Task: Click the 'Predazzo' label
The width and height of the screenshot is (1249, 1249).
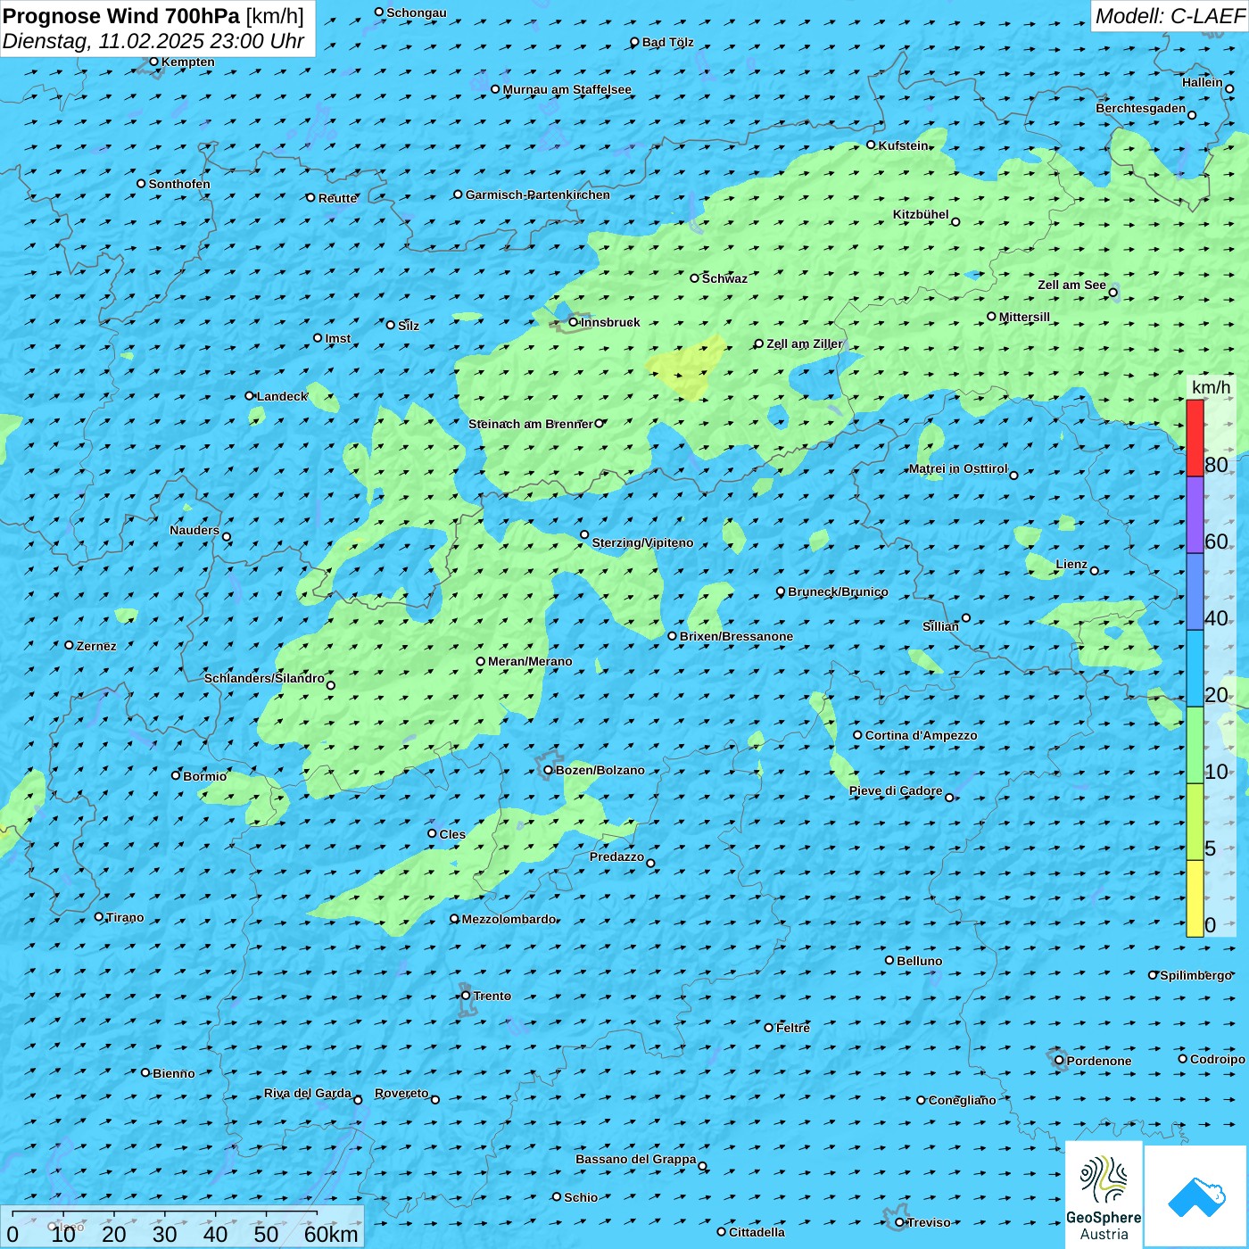Action: [x=616, y=856]
